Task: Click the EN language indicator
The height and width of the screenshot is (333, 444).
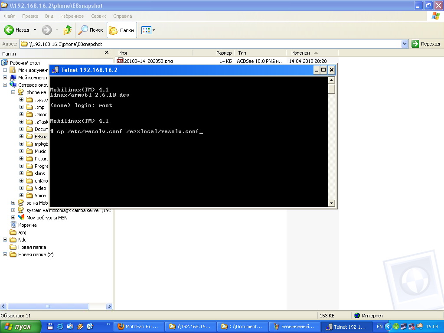Action: [x=379, y=327]
